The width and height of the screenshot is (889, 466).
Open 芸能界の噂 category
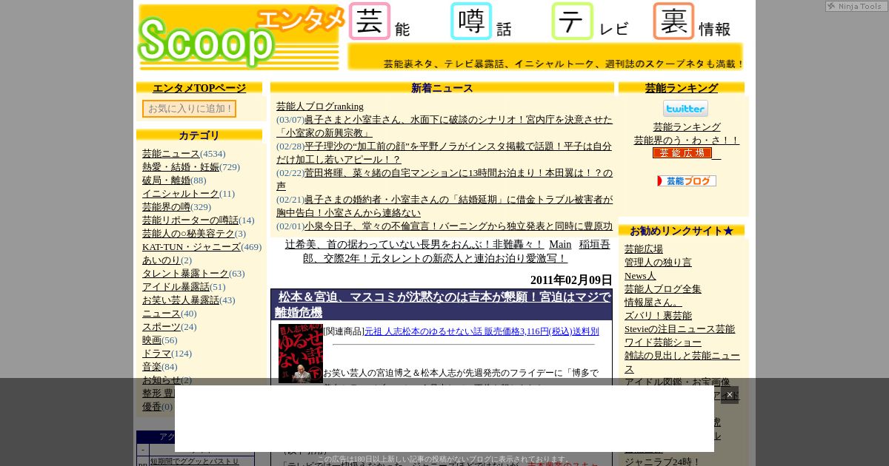click(x=166, y=207)
